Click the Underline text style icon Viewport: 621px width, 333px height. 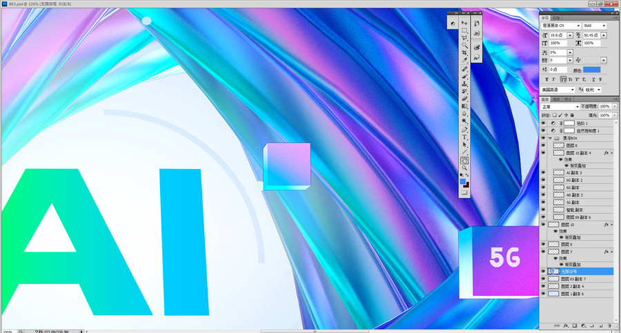click(593, 79)
